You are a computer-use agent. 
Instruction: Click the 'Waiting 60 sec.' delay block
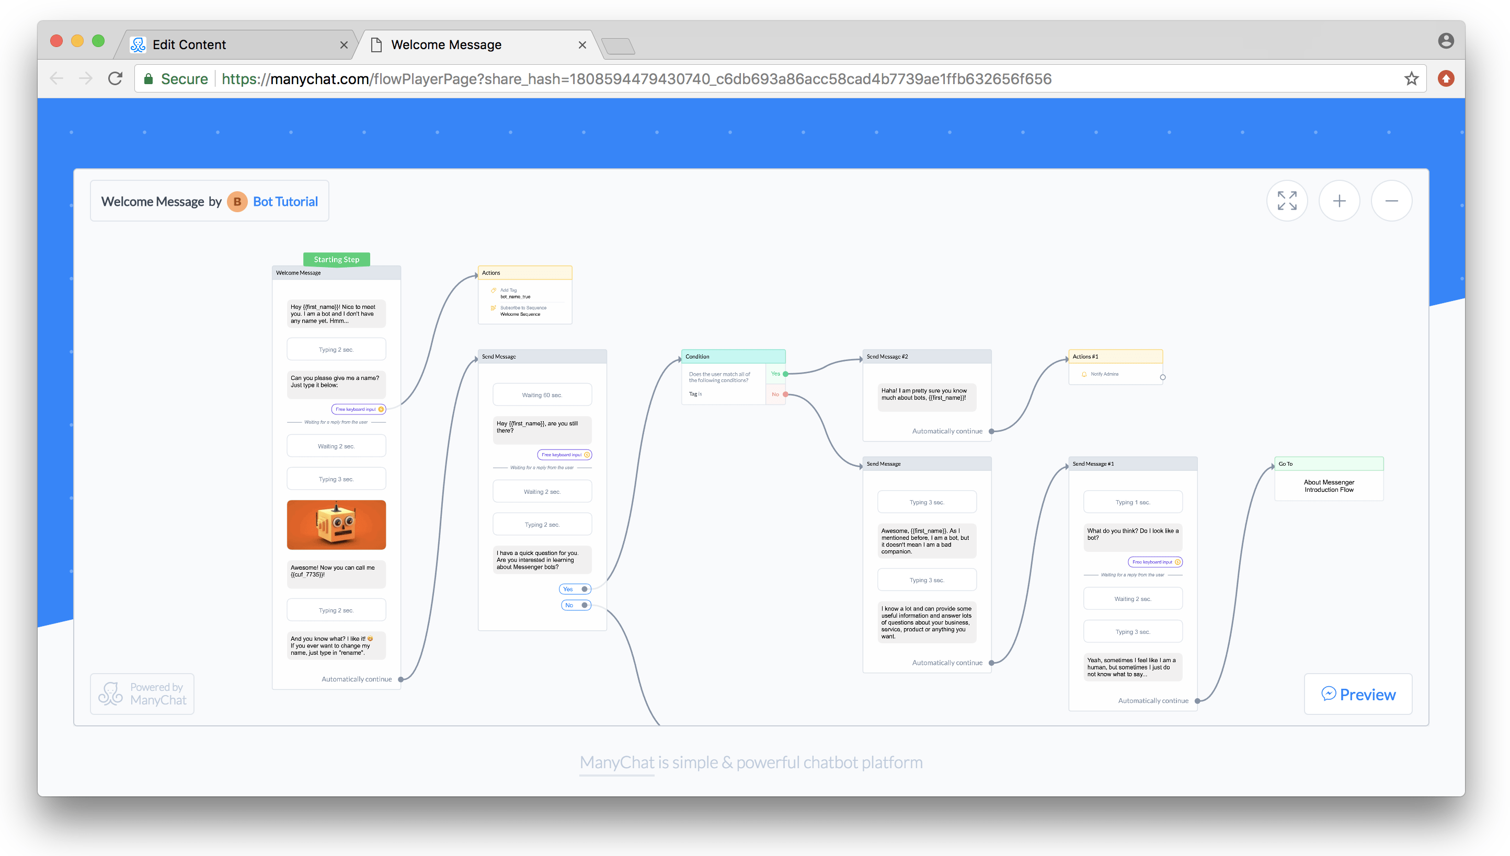tap(542, 395)
